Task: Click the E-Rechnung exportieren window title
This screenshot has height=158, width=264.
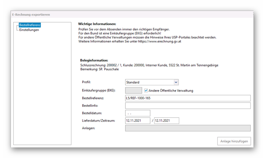Action: 32,15
